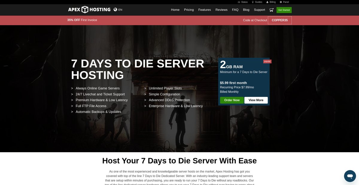This screenshot has width=359, height=185.
Task: Click the $5.99 first month price
Action: click(x=233, y=83)
